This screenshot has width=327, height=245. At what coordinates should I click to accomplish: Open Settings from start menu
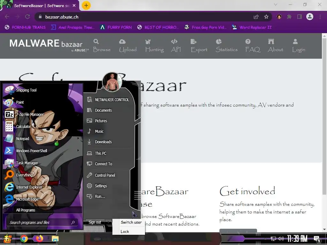click(x=109, y=186)
